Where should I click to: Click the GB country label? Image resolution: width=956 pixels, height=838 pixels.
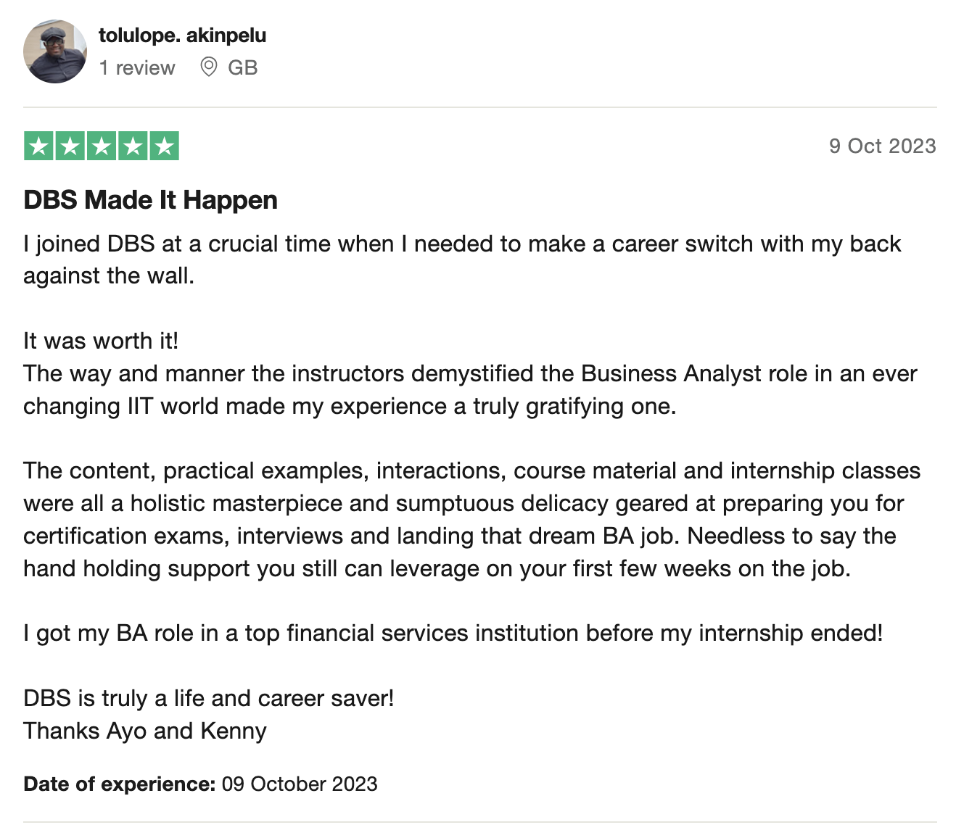[242, 67]
